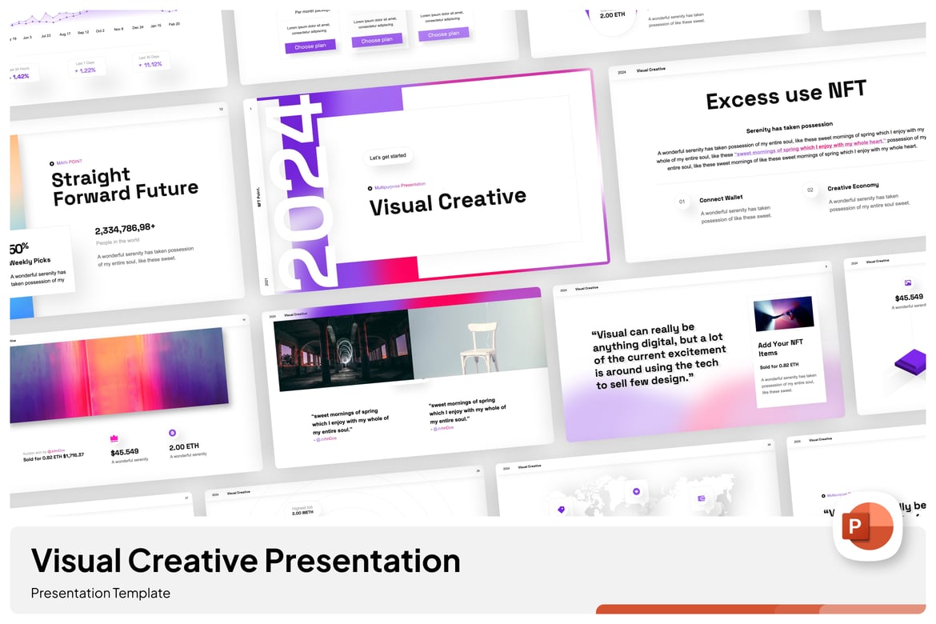The width and height of the screenshot is (936, 624).
Task: Click the wallet pin on the world map
Action: 702,498
